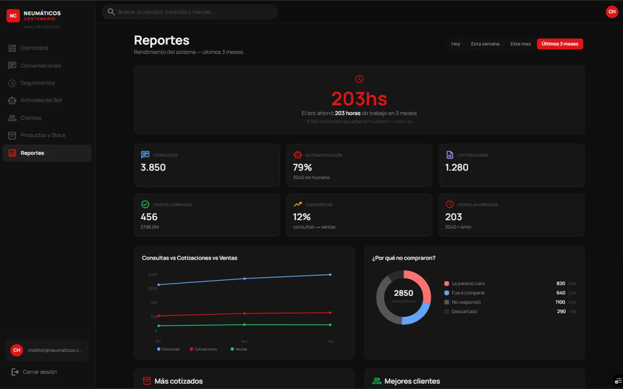The width and height of the screenshot is (623, 389).
Task: Open Productos y Stock section
Action: 47,135
